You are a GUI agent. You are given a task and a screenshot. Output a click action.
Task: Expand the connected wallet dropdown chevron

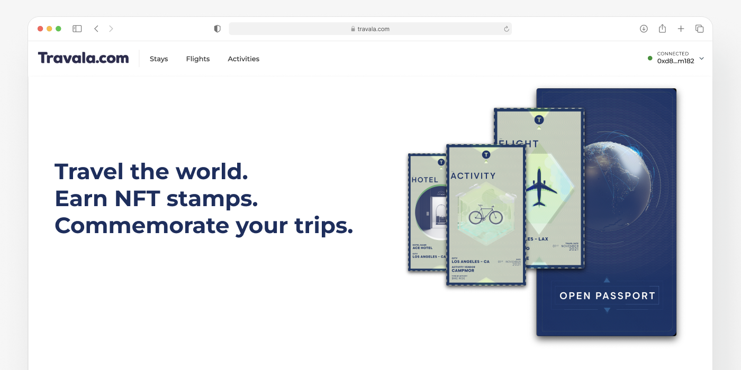click(x=701, y=58)
